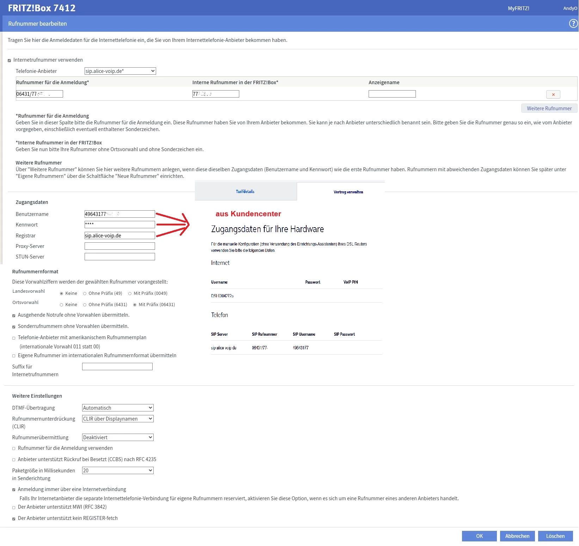
Task: Enable internationalen Rufnummernformat checkbox
Action: click(14, 356)
